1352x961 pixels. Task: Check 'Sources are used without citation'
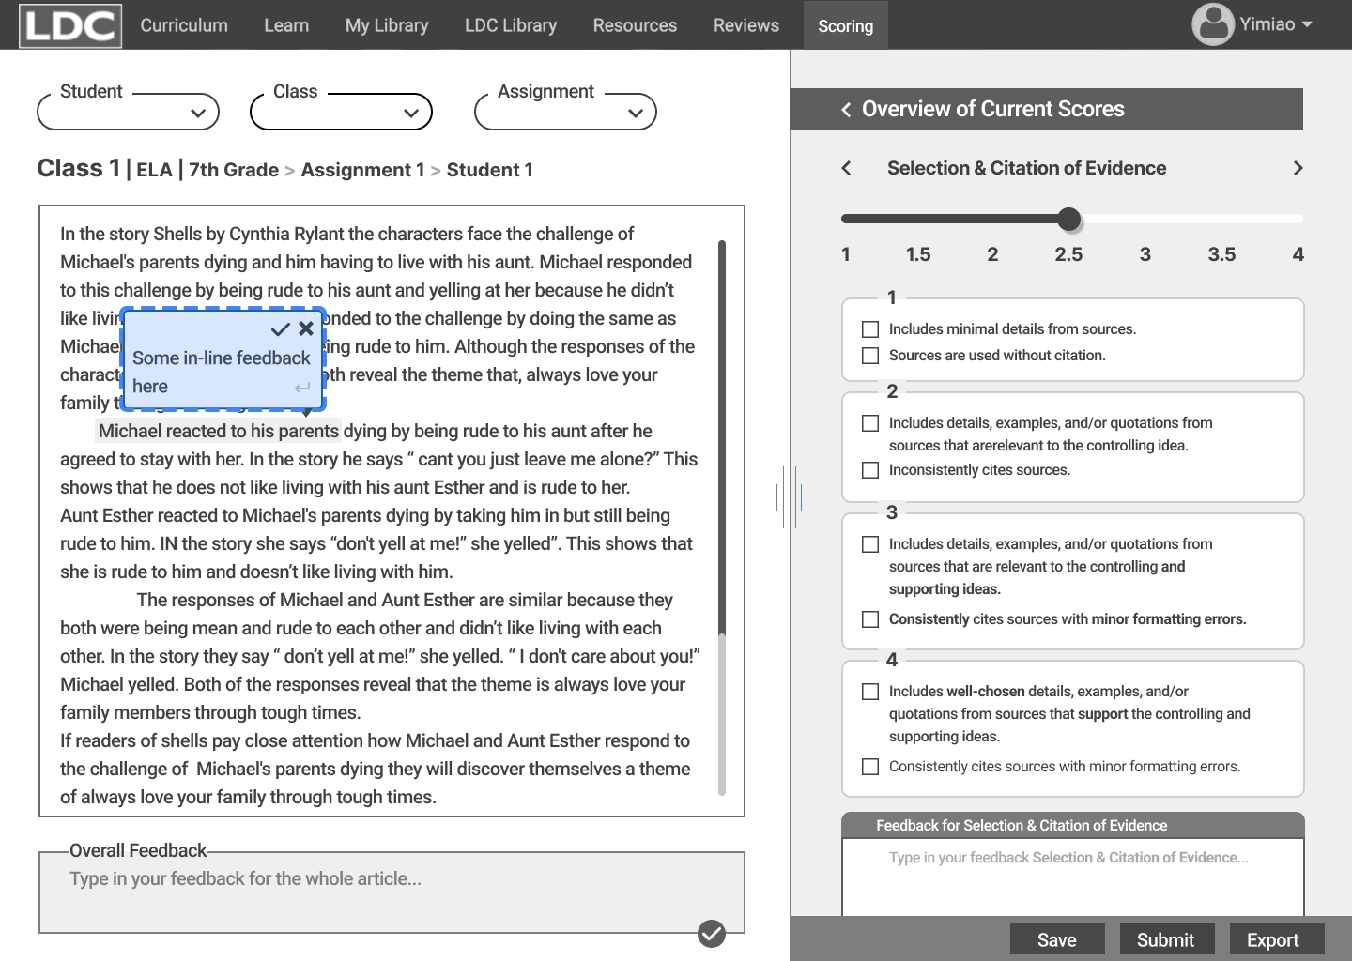(x=870, y=356)
